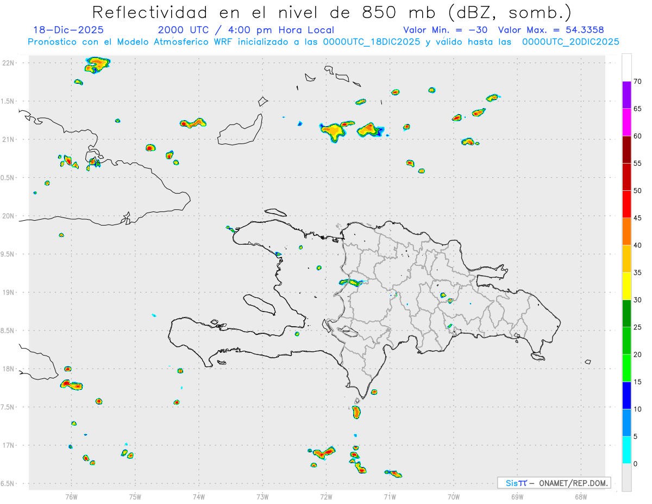Click the time text '2000 UTC / 4:00 pm Hora Local'
This screenshot has height=504, width=652.
246,30
